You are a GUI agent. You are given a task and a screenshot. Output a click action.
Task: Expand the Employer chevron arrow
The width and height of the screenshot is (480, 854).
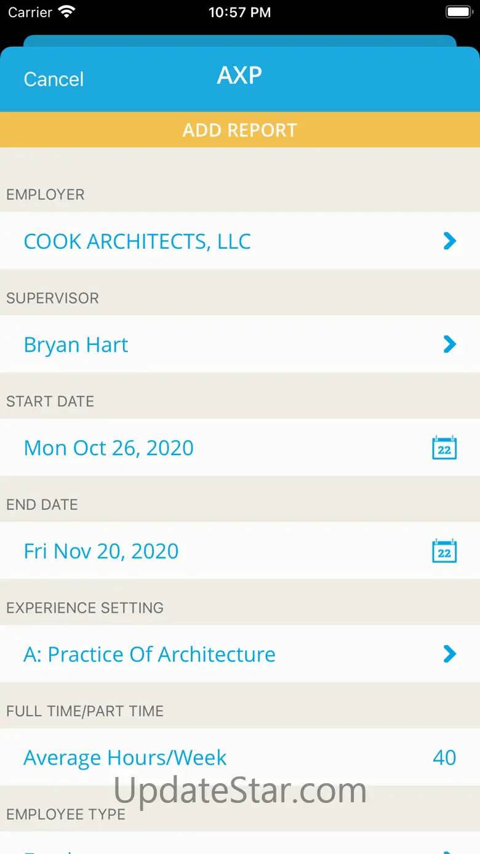coord(450,241)
